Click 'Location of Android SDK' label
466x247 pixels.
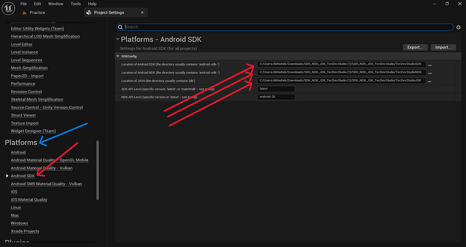170,64
